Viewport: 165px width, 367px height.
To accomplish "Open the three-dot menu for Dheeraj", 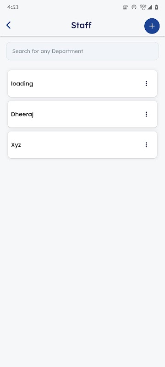I will (x=146, y=114).
